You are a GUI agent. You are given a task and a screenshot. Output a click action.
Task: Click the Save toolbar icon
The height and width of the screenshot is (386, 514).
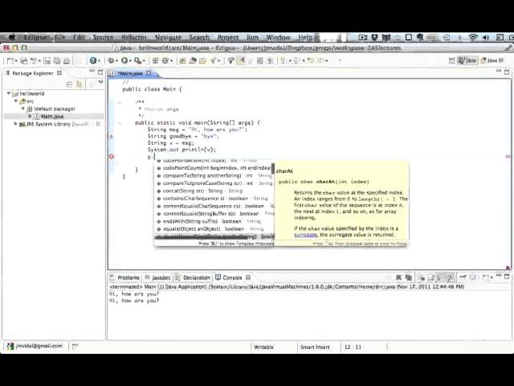coord(47,61)
